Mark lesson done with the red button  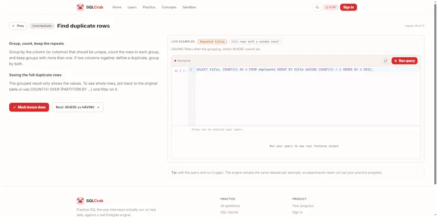click(29, 107)
